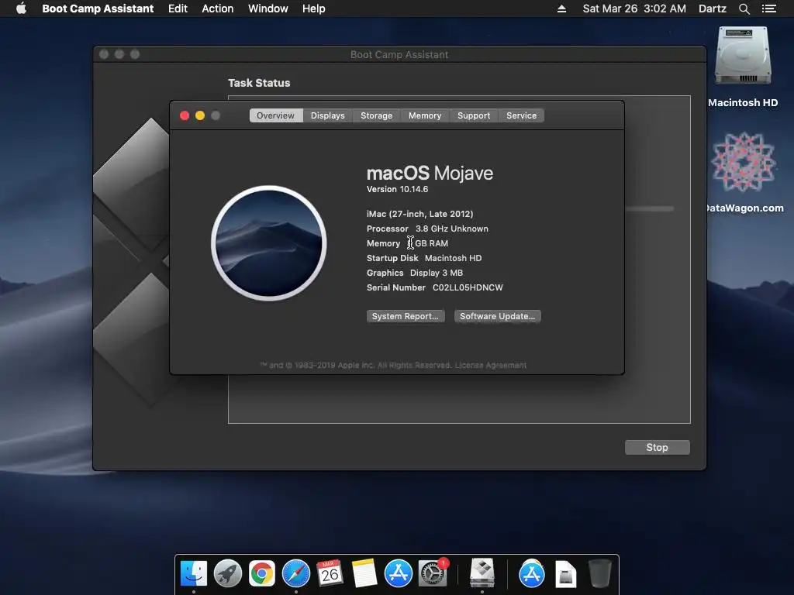This screenshot has width=794, height=595.
Task: Open Notification Center list icon
Action: (x=768, y=9)
